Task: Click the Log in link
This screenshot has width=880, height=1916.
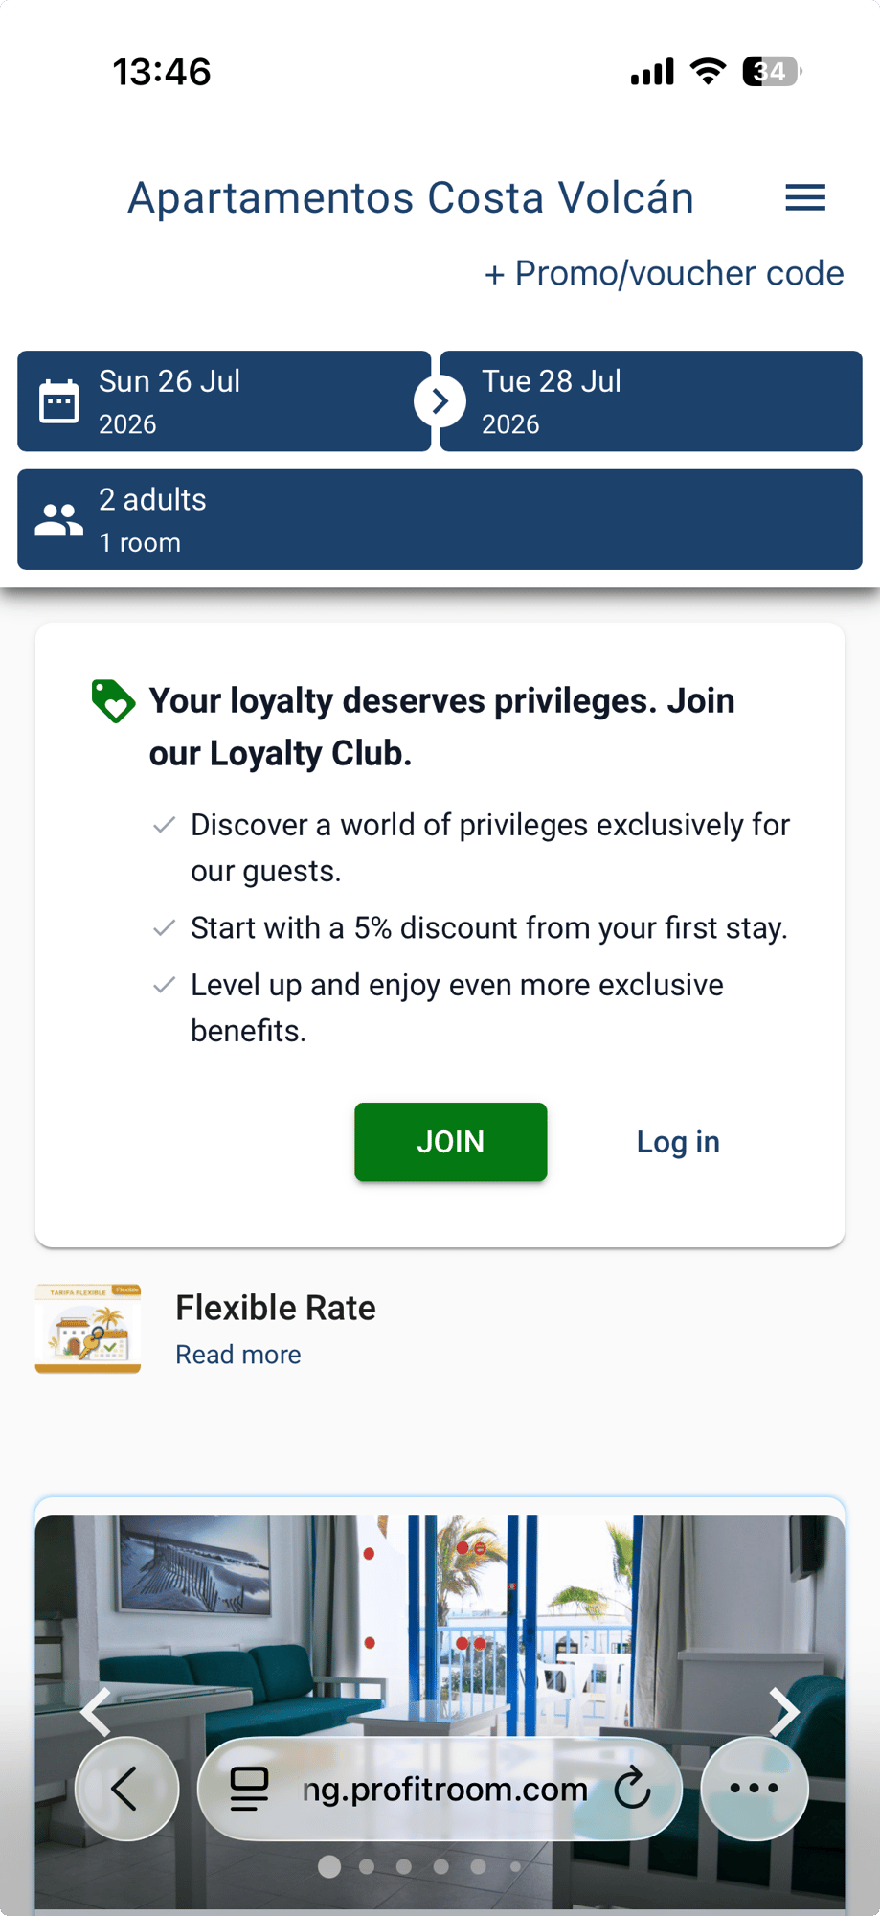Action: (x=678, y=1142)
